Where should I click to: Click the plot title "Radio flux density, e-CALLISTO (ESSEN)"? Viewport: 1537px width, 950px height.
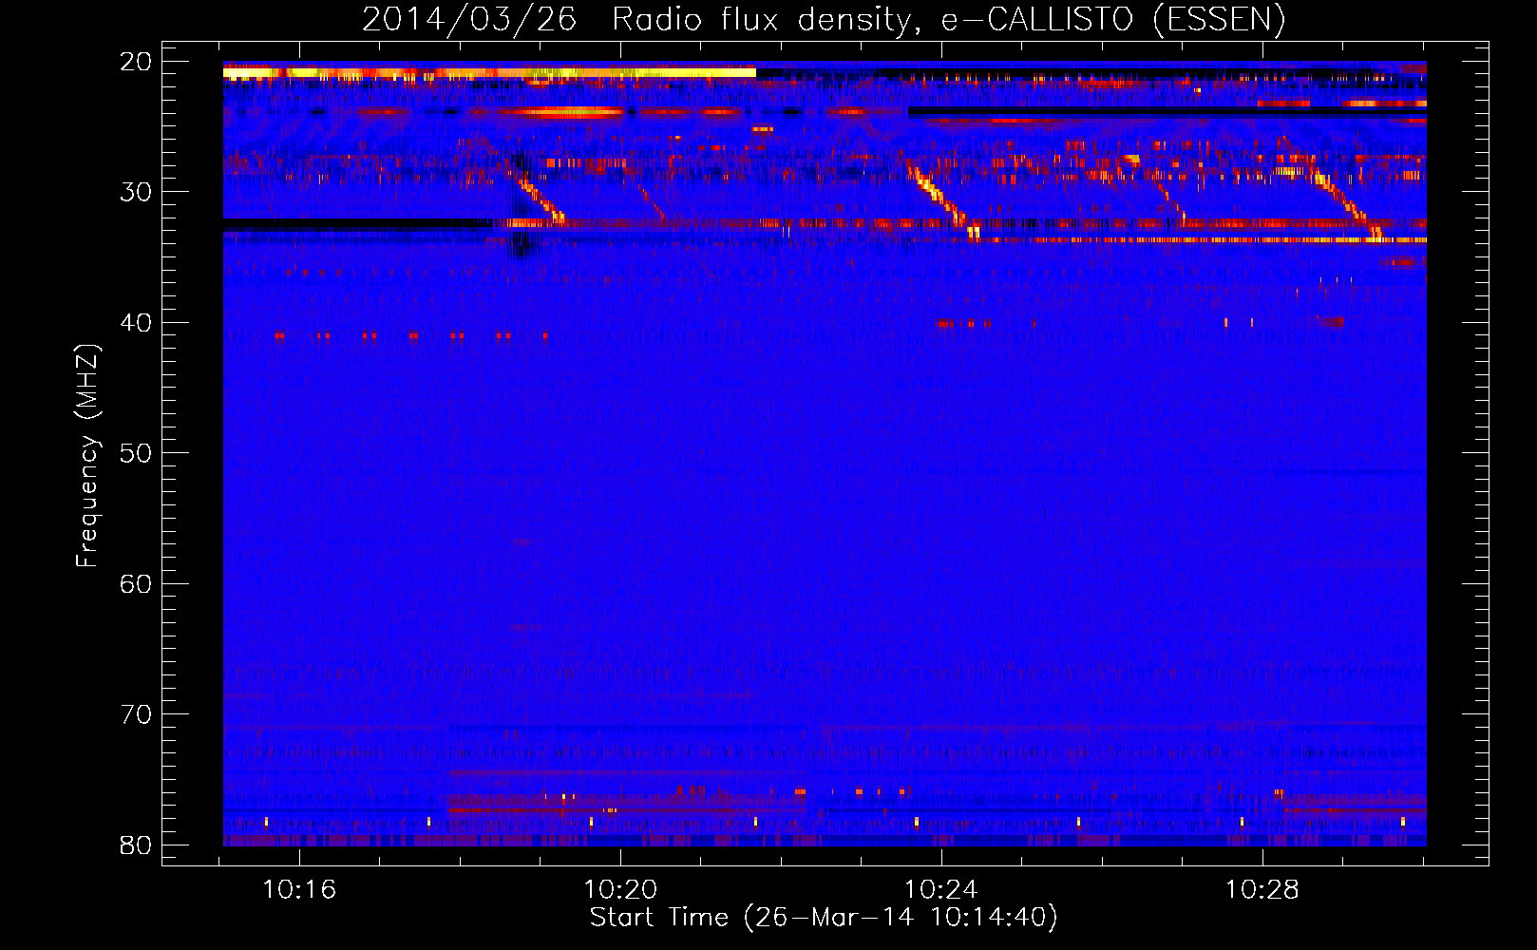coord(948,19)
